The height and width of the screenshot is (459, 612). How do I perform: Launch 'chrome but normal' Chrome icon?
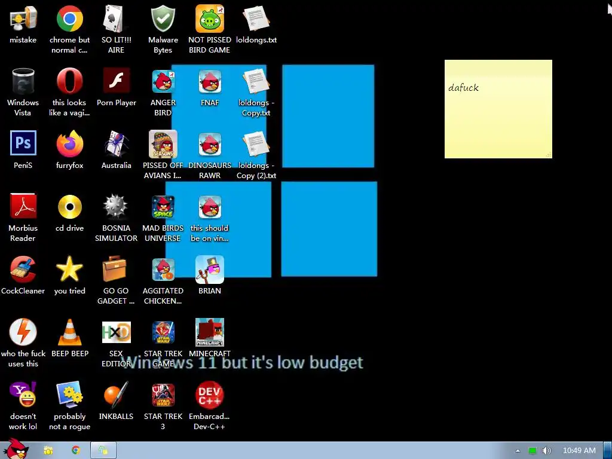[69, 19]
